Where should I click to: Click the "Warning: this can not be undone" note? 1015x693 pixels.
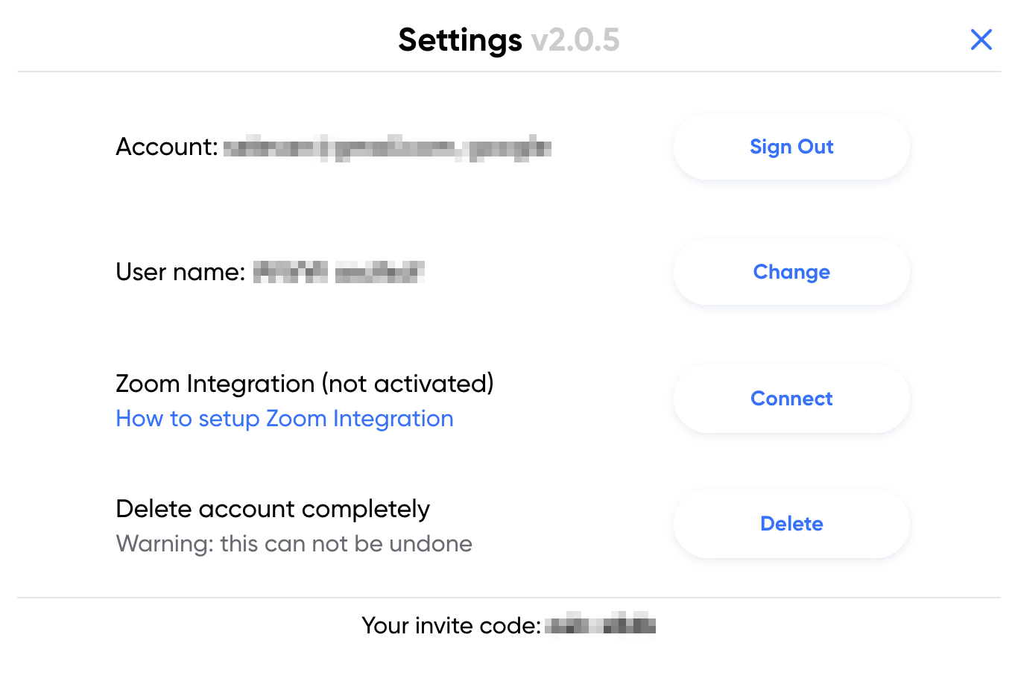(294, 544)
